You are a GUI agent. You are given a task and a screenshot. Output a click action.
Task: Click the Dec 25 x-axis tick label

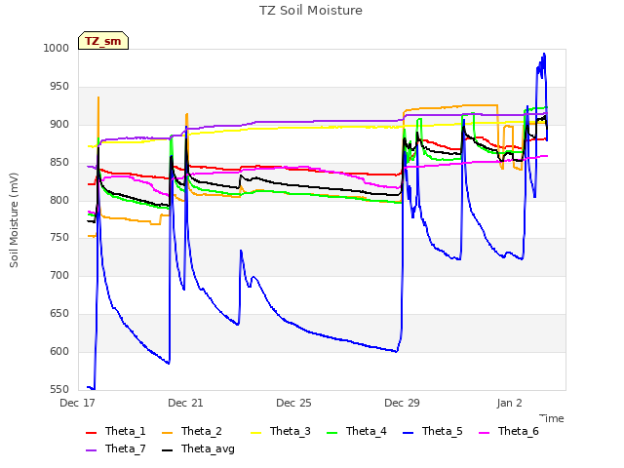(293, 403)
